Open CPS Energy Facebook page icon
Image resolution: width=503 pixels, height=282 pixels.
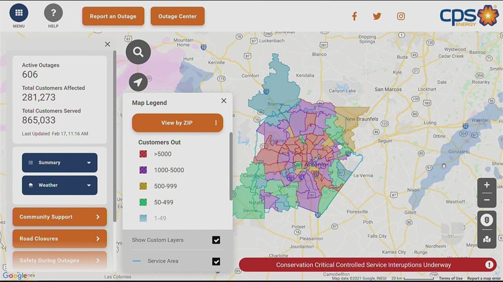[x=354, y=16]
